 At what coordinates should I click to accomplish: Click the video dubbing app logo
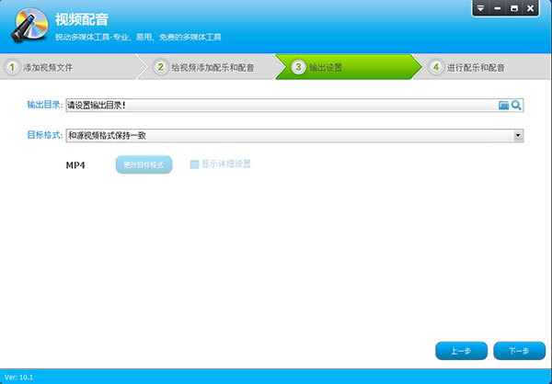pos(29,26)
